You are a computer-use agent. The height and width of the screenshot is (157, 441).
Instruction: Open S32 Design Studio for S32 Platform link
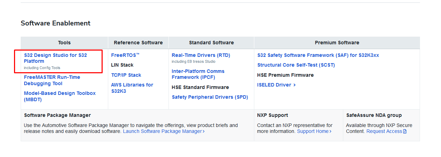[x=55, y=58]
